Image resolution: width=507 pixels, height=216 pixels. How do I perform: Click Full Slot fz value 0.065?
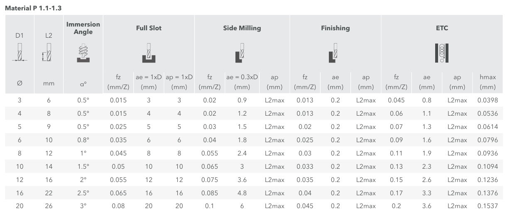click(118, 193)
